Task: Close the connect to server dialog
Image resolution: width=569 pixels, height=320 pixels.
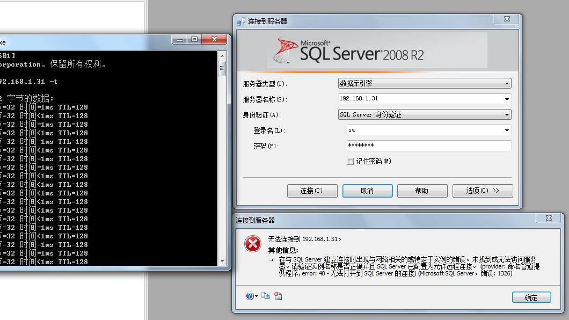Action: coord(507,19)
